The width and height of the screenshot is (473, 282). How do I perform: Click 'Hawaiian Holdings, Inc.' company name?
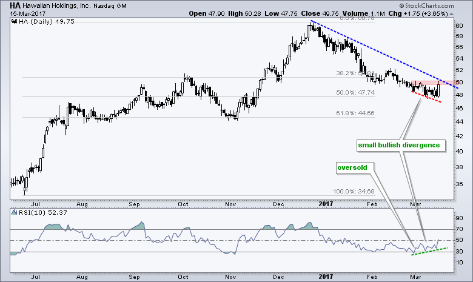click(x=56, y=5)
